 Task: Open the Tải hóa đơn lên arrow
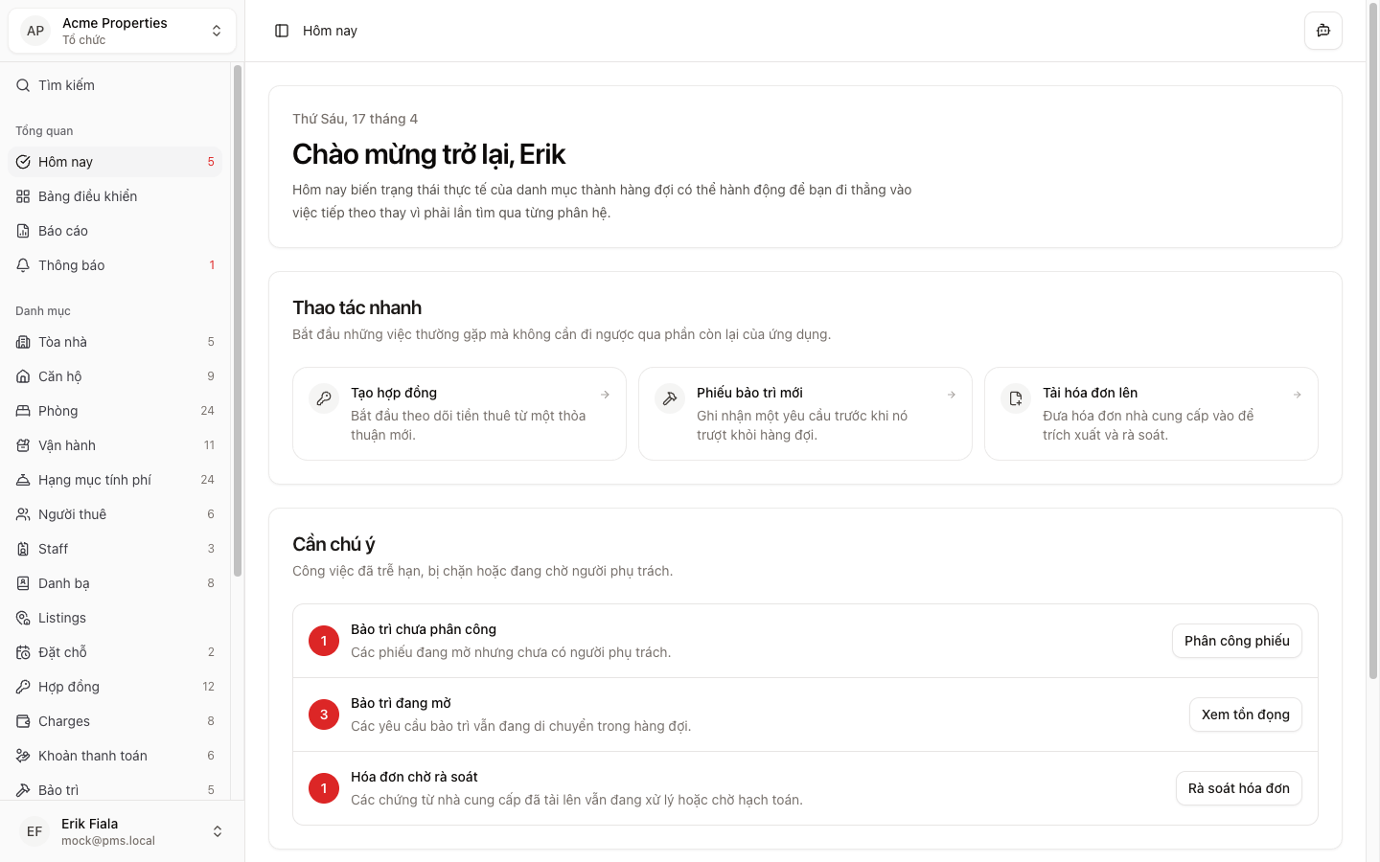pos(1298,395)
